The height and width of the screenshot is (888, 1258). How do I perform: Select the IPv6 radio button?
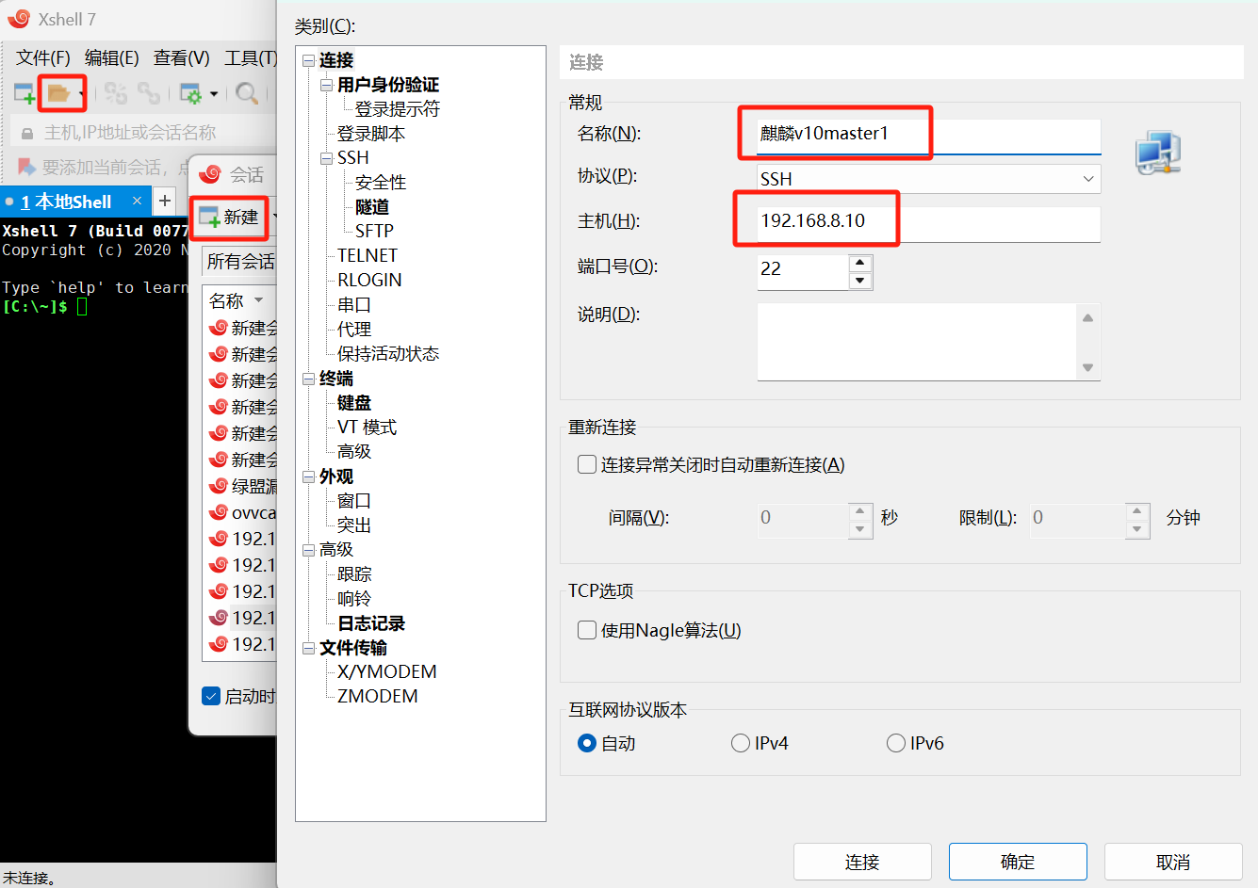point(896,743)
